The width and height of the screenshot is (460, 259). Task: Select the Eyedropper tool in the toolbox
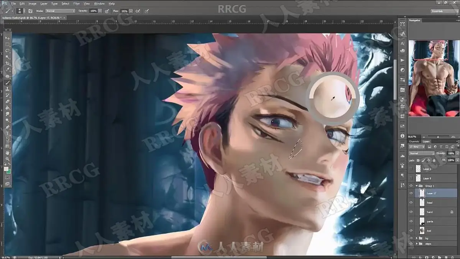[7, 70]
